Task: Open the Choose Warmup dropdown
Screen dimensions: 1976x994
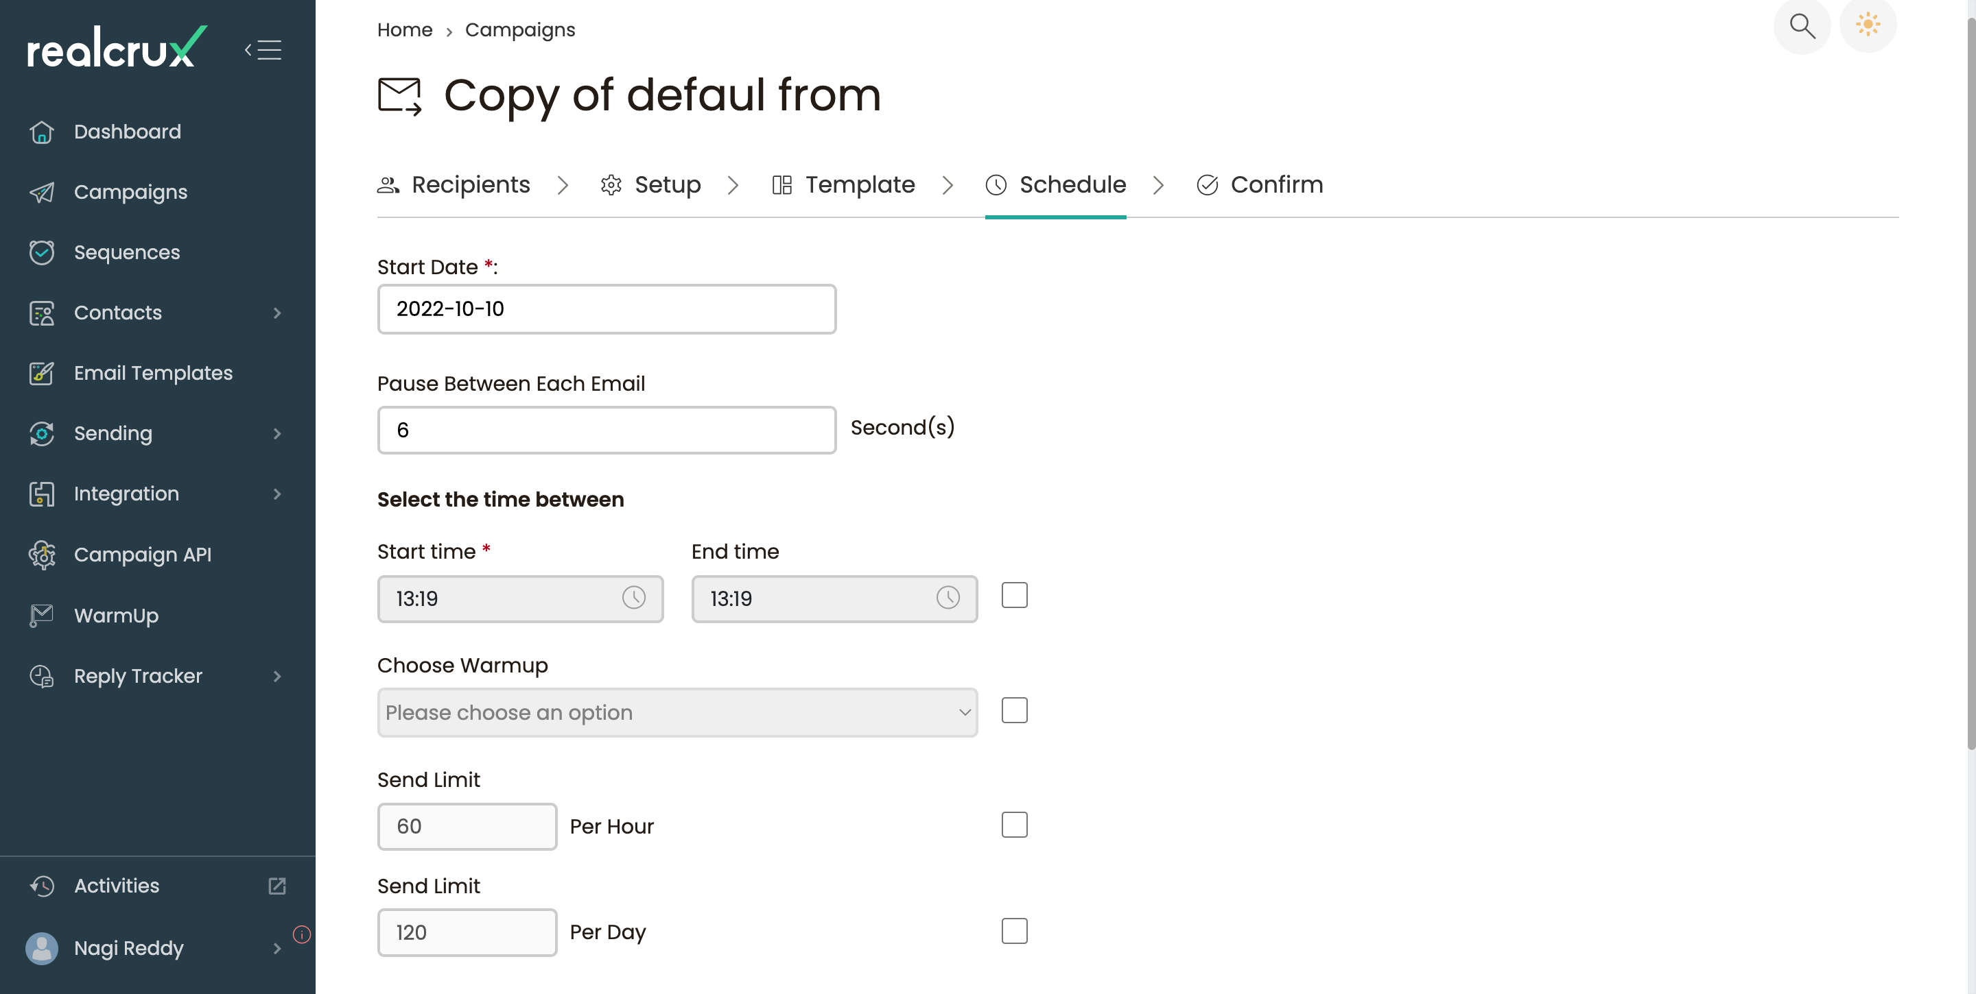Action: 677,712
